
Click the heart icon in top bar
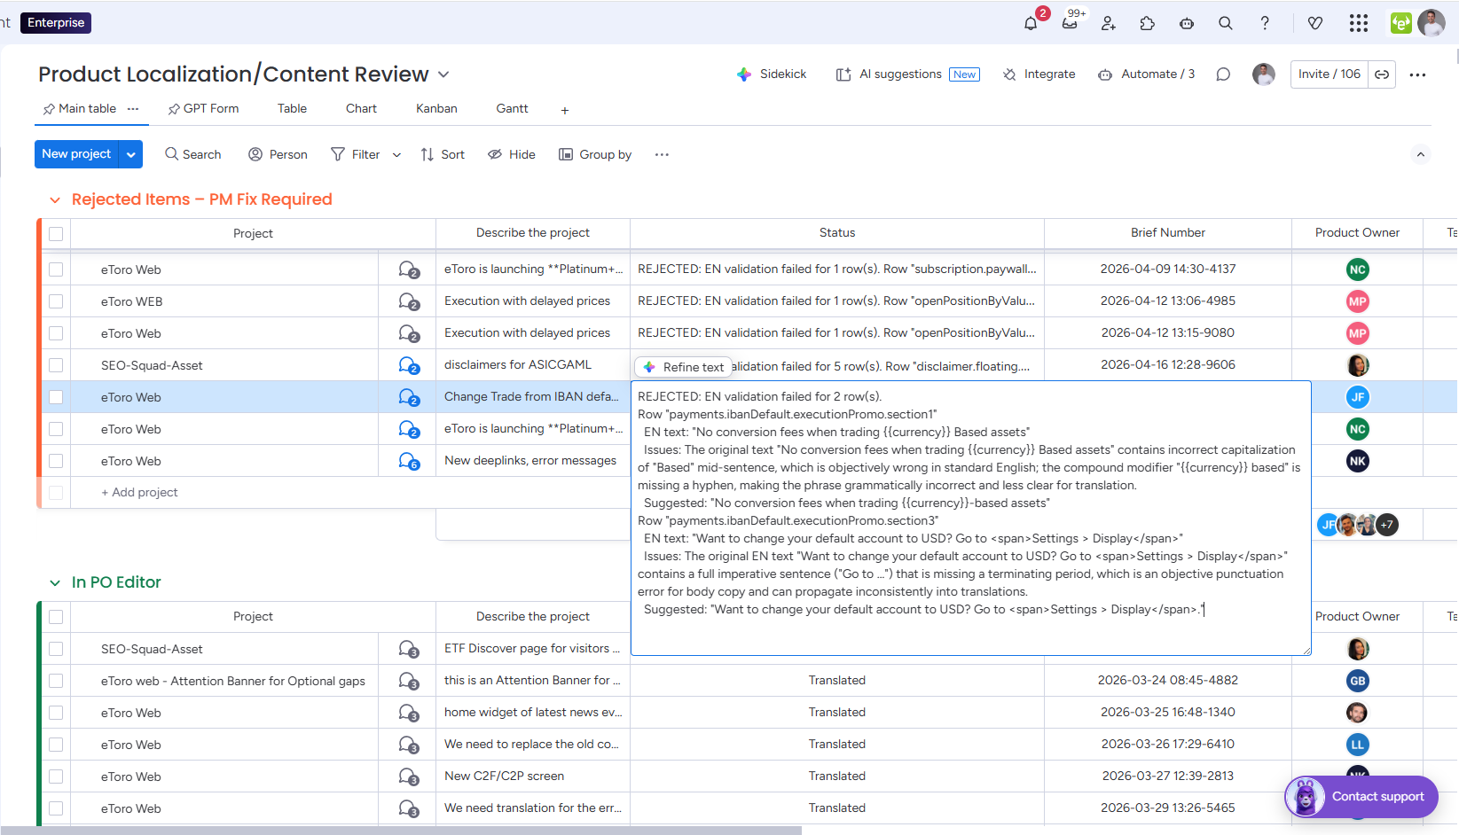(1315, 23)
